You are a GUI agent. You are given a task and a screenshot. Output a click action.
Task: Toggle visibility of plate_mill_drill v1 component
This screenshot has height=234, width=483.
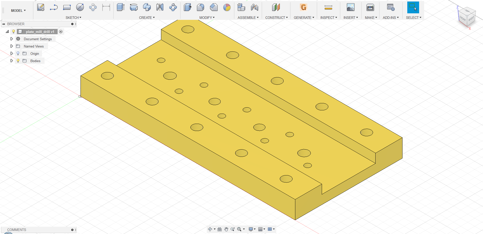(x=13, y=31)
